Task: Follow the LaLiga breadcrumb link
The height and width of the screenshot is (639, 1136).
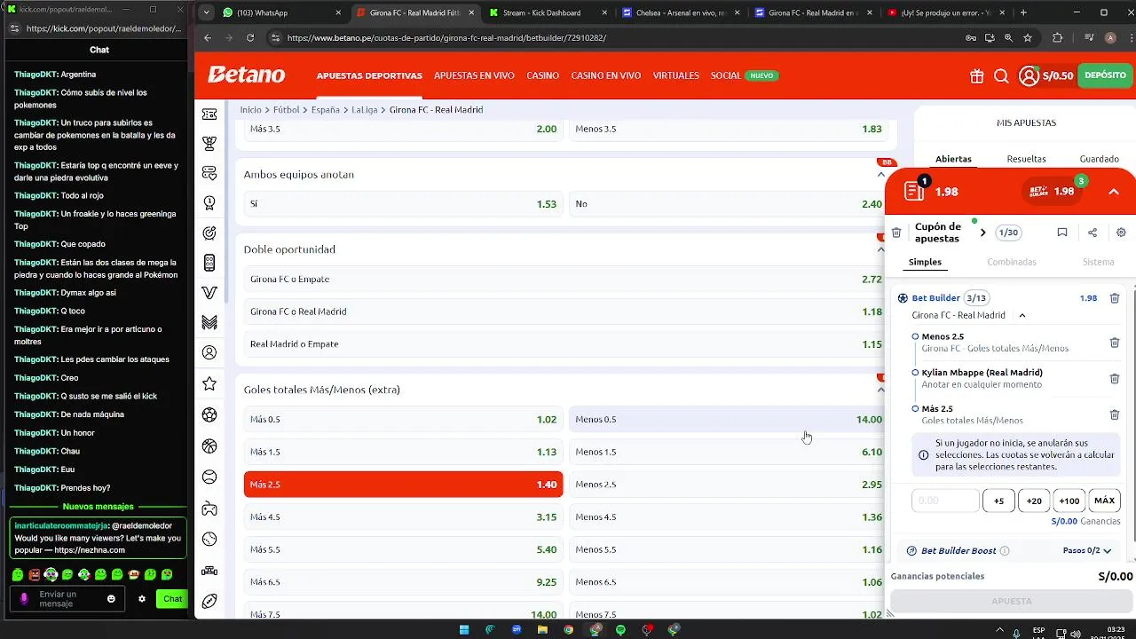Action: 365,110
